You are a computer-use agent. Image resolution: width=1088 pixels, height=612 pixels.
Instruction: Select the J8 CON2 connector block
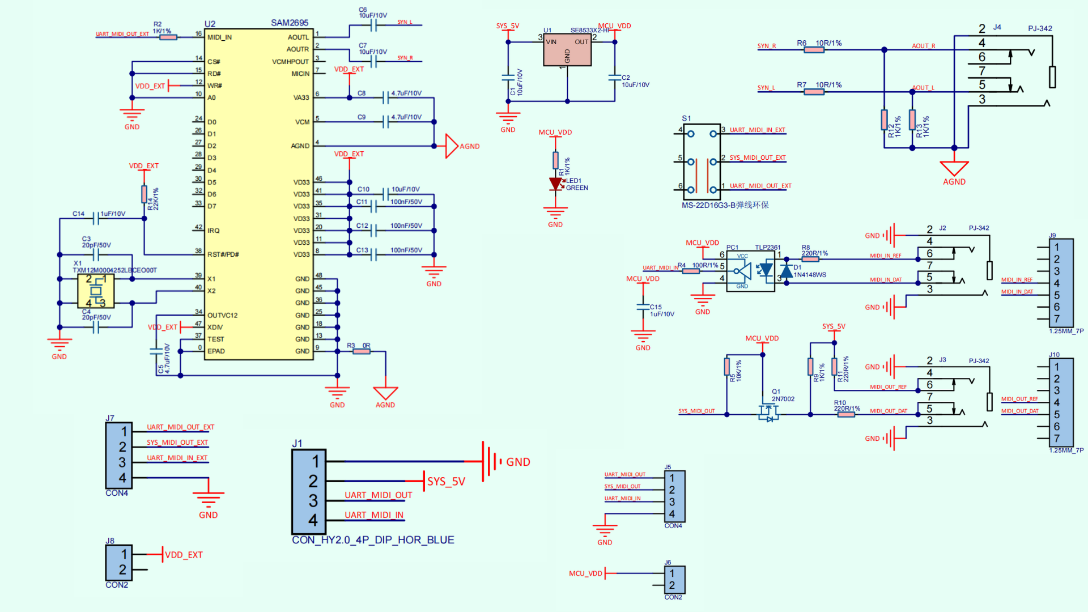tap(118, 562)
